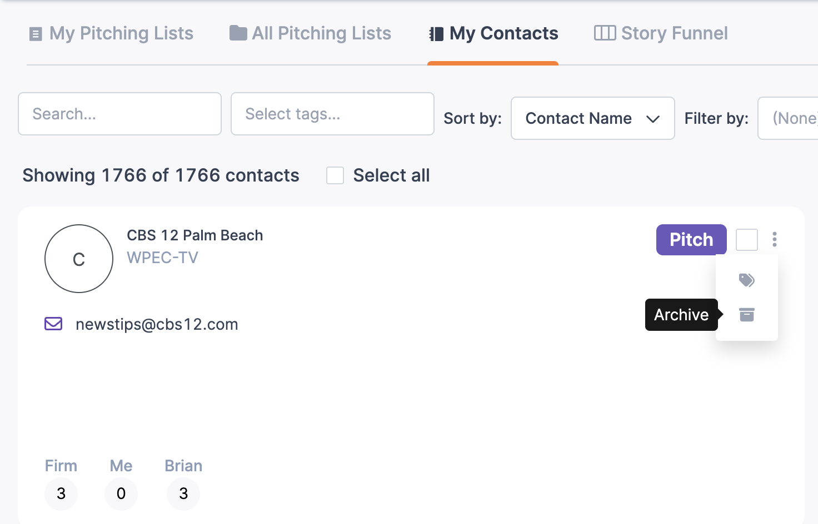Open the Story Funnel tab
818x524 pixels.
(661, 33)
